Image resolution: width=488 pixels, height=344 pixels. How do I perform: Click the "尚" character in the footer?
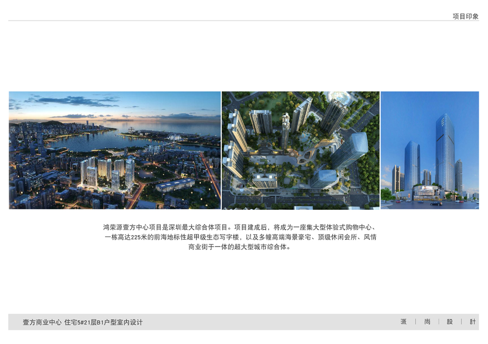tap(427, 322)
